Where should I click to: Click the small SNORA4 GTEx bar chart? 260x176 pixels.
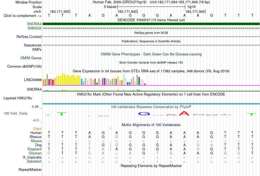point(94,90)
